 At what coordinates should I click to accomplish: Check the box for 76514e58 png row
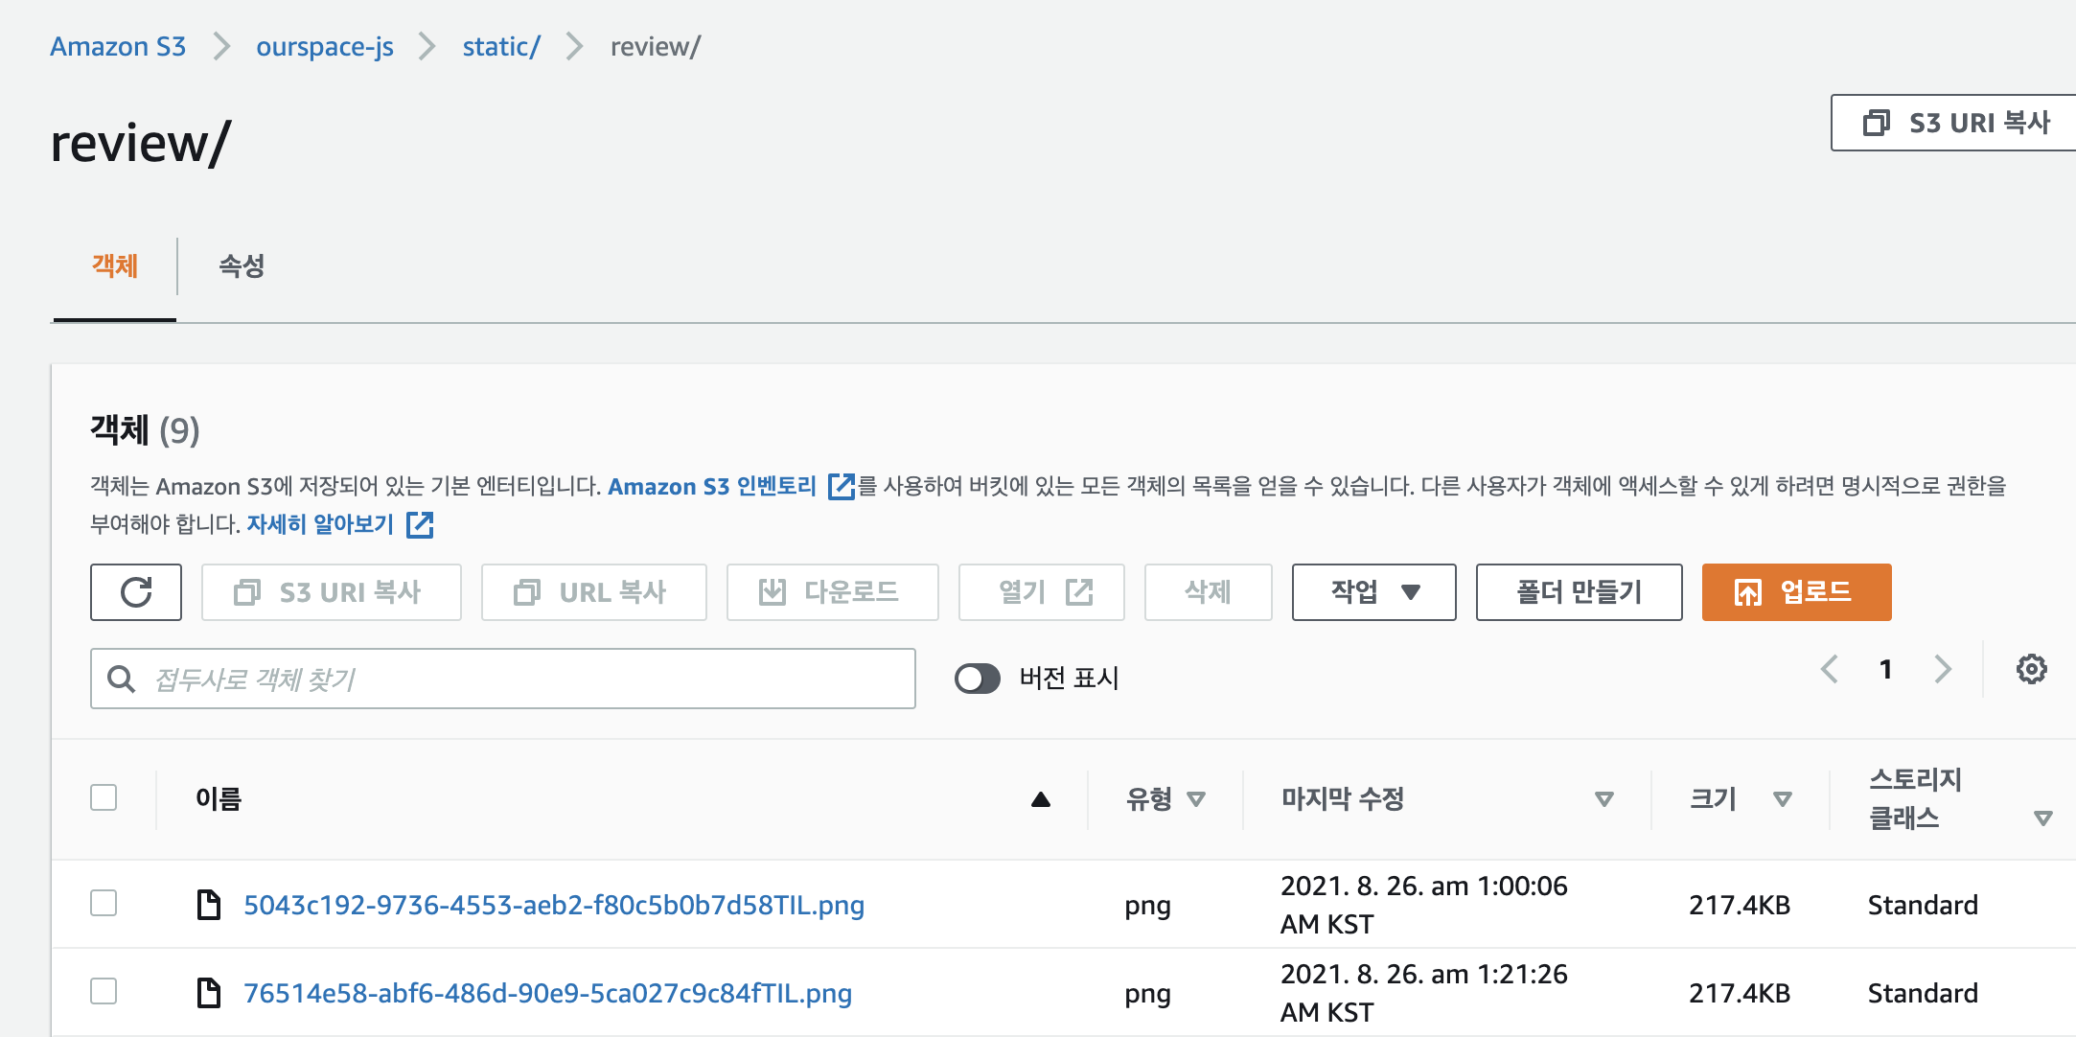click(104, 991)
